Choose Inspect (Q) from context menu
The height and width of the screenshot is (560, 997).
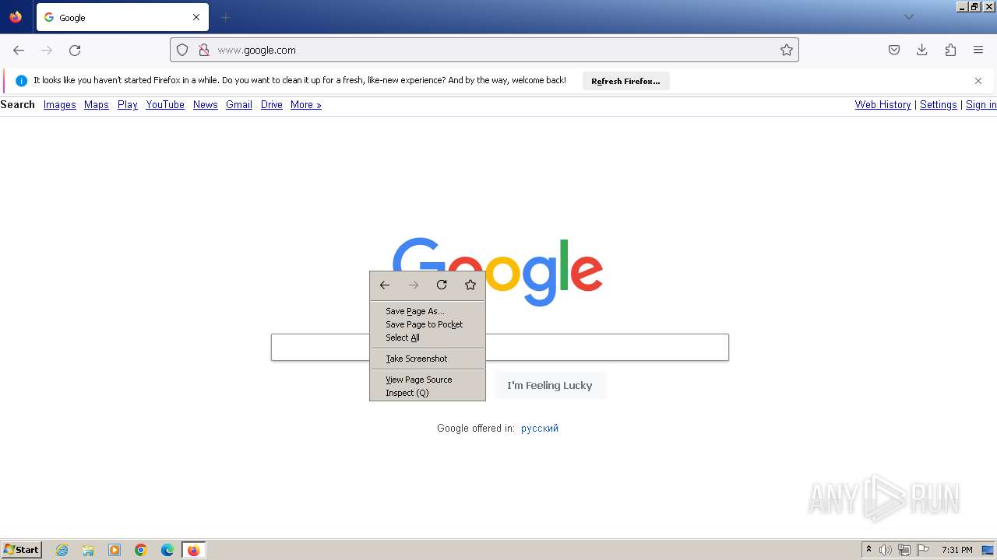(x=428, y=393)
